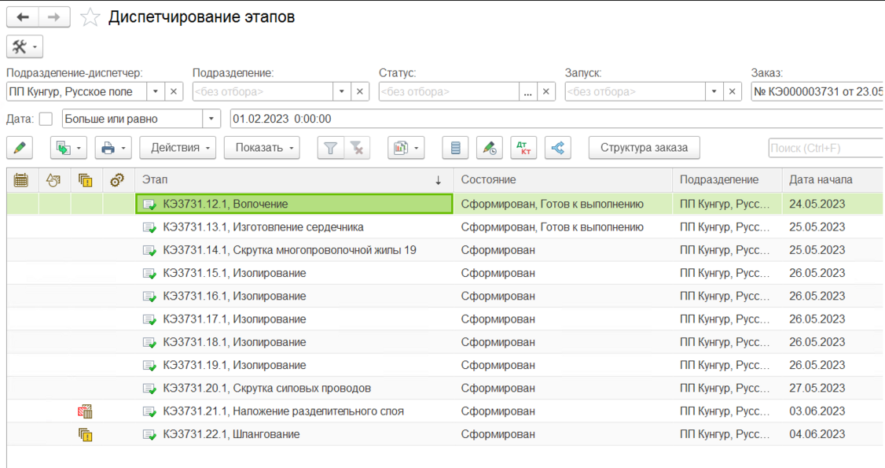Viewport: 885px width, 468px height.
Task: Click state cell of Изготовление сердечника row
Action: click(x=564, y=227)
